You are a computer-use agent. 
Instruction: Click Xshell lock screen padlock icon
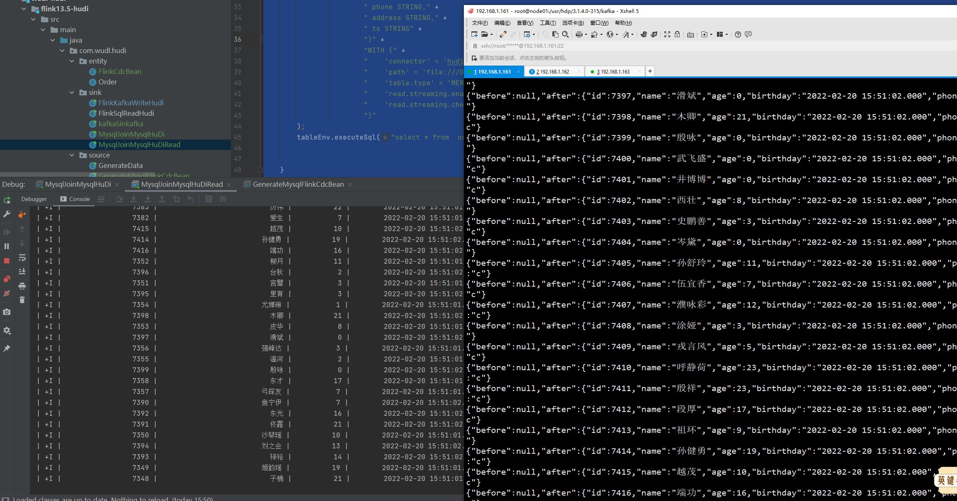[x=677, y=34]
